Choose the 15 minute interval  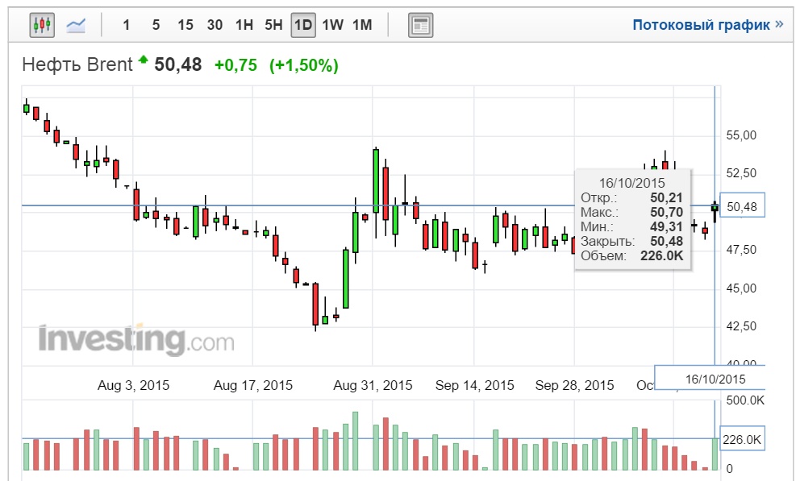(x=185, y=25)
